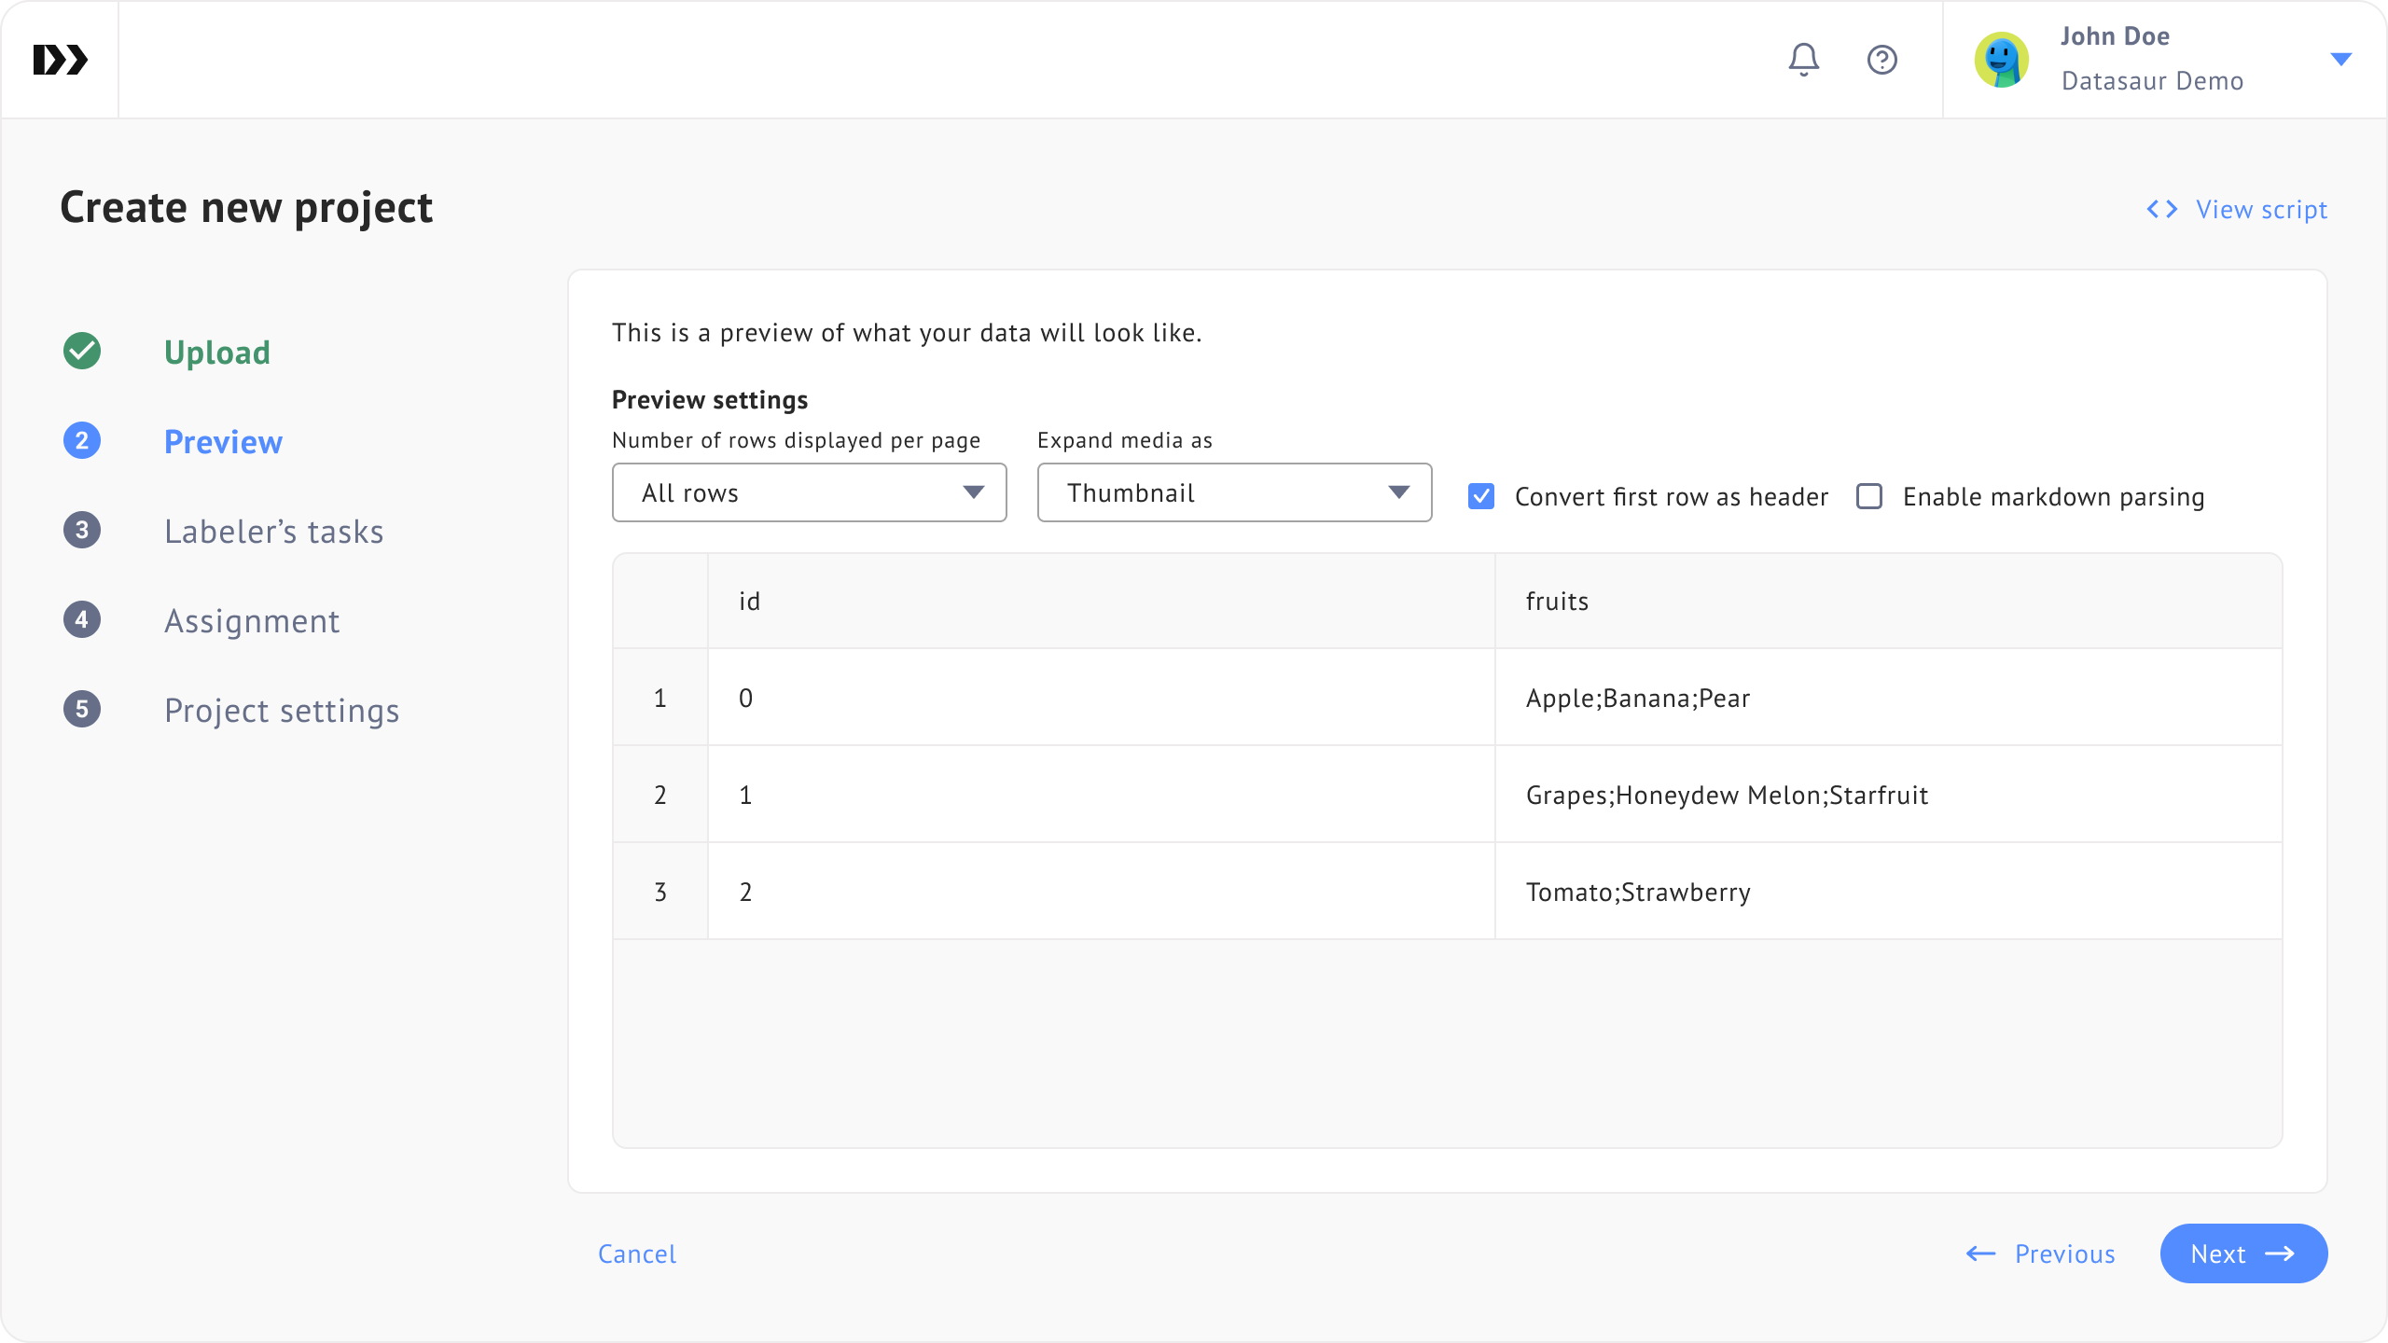Select the Apple;Banana;Pear table cell

tap(1638, 698)
